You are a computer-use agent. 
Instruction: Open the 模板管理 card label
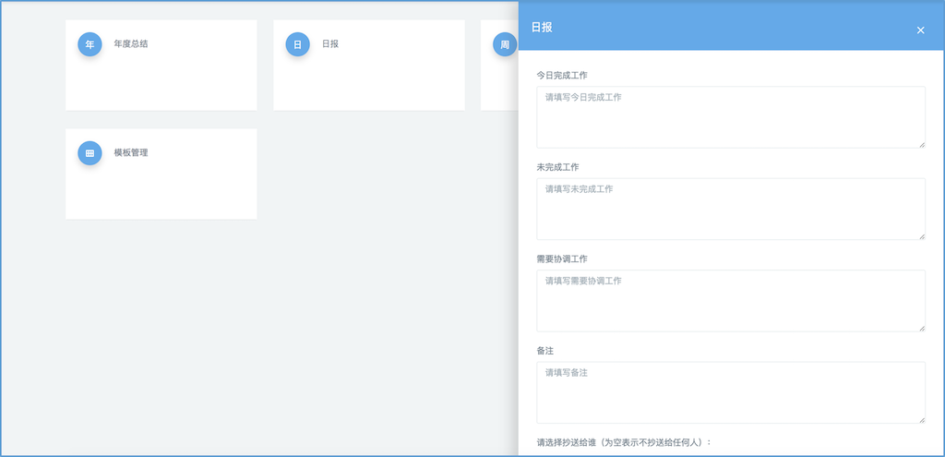pos(131,152)
